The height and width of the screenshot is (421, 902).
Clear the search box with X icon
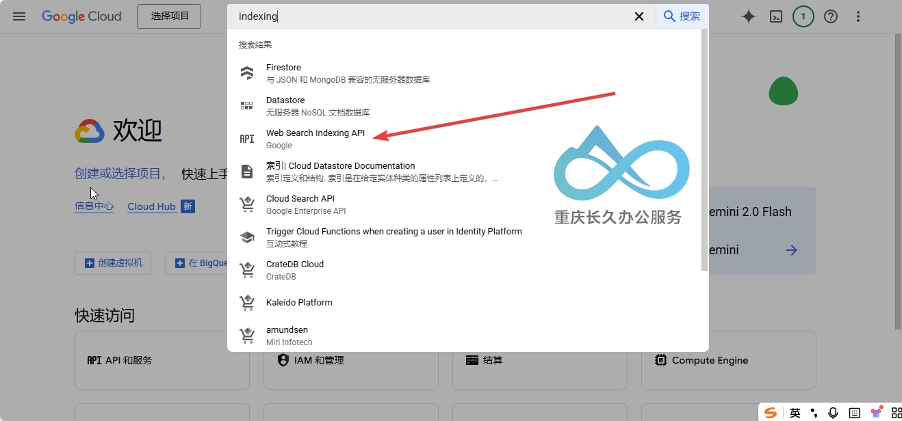click(x=639, y=16)
